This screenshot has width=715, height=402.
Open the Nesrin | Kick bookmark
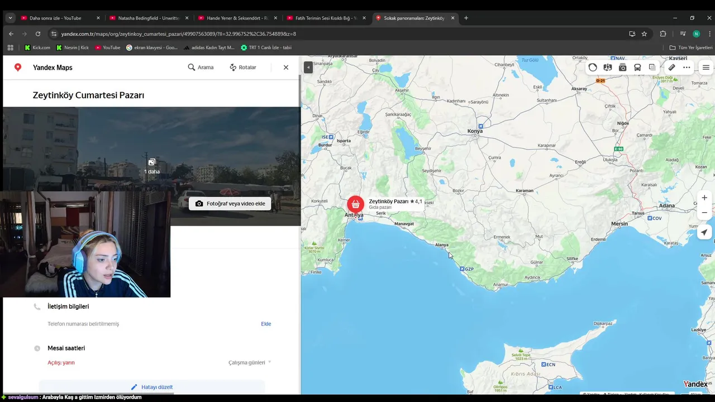tap(73, 47)
